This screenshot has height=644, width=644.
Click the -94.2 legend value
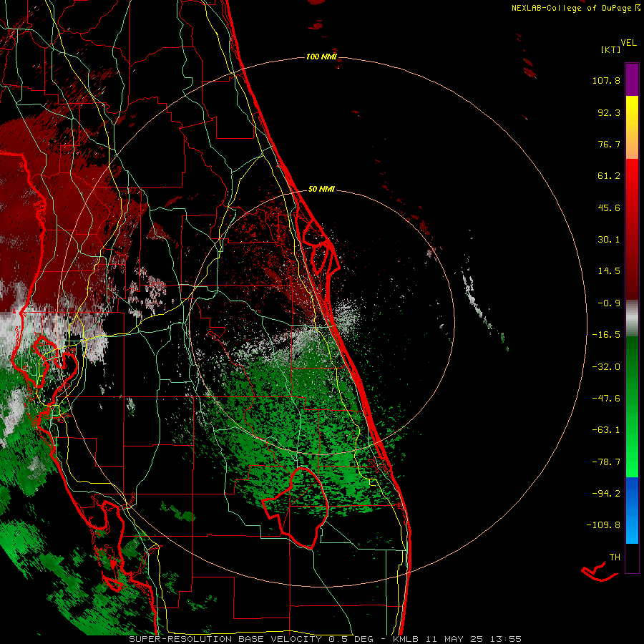606,494
